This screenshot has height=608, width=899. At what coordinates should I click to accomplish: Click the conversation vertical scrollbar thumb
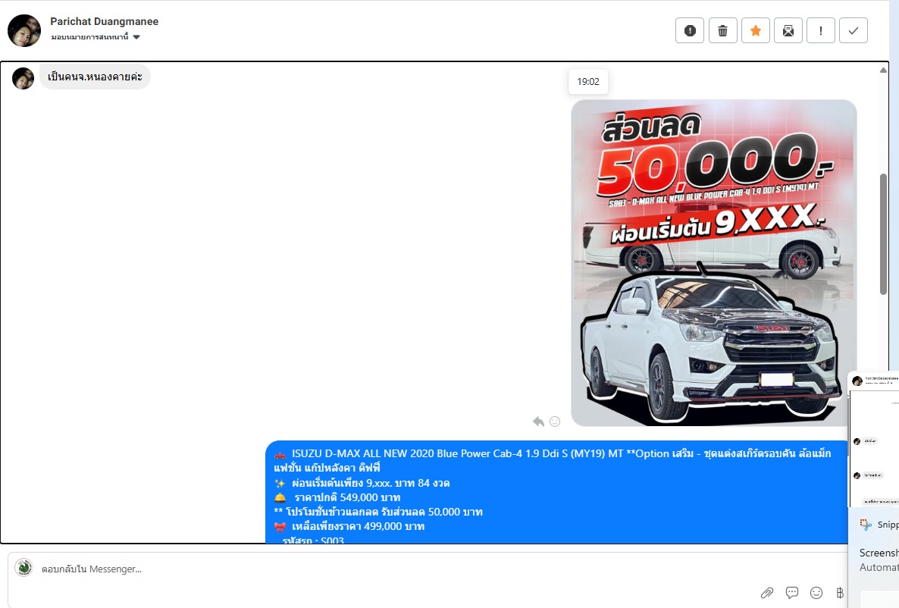click(x=884, y=234)
